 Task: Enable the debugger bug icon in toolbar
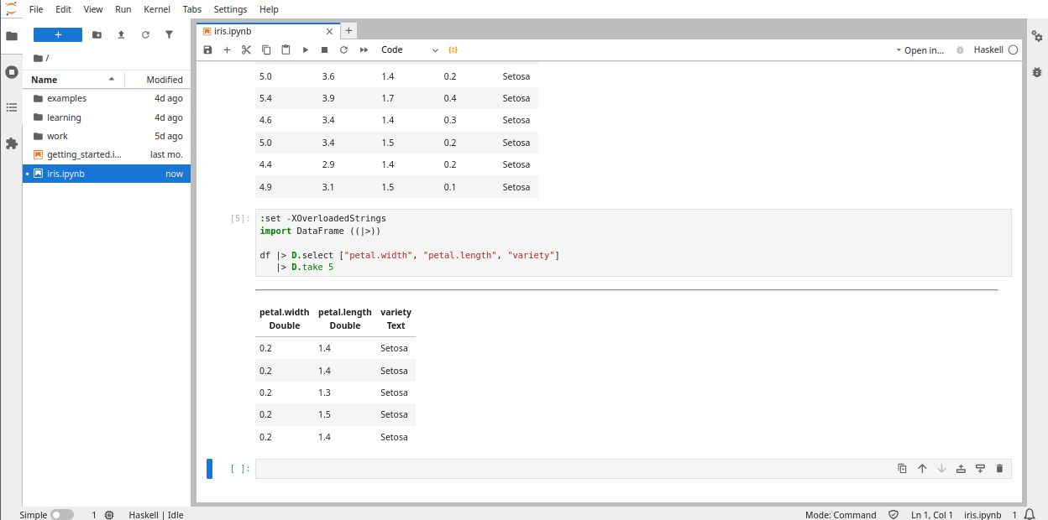coord(961,50)
